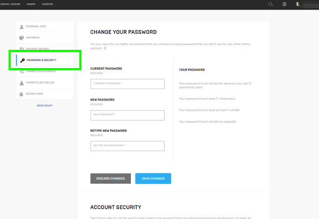The image size is (319, 219).
Task: Go to Connected Accounts section
Action: point(44,71)
